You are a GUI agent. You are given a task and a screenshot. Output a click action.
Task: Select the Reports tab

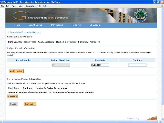tap(76, 25)
